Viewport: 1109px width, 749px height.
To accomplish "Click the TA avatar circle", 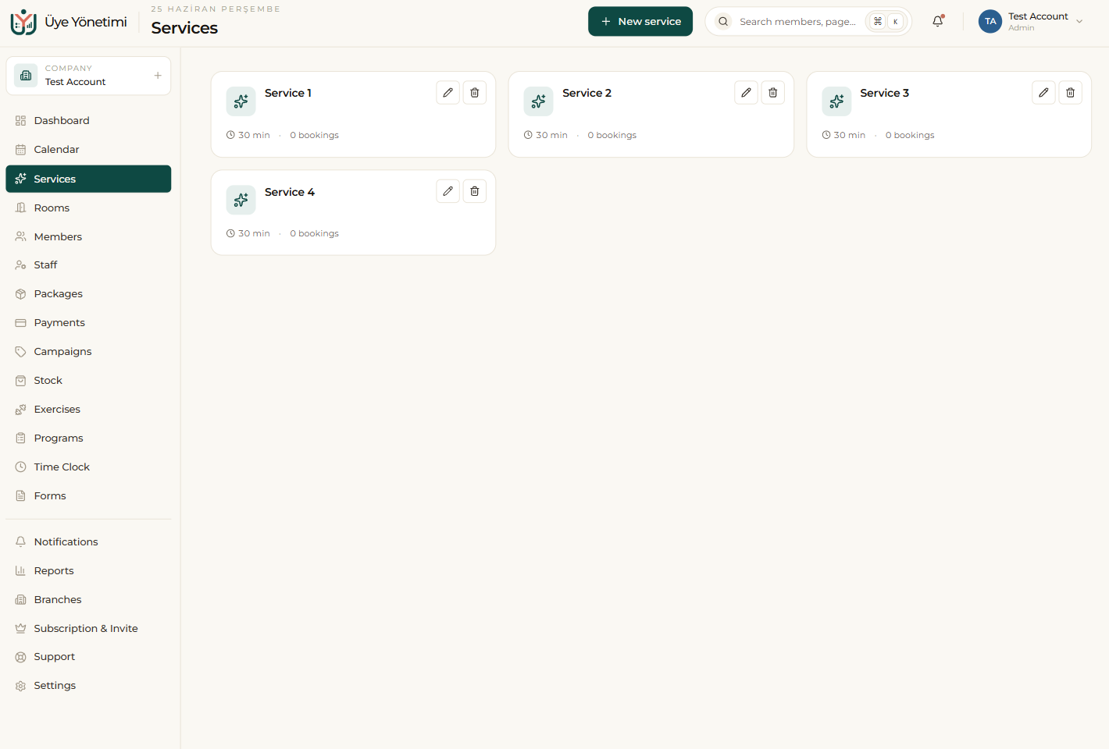I will tap(990, 21).
